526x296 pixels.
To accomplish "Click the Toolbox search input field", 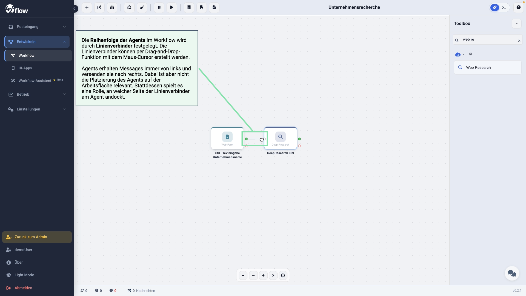I will 488,39.
